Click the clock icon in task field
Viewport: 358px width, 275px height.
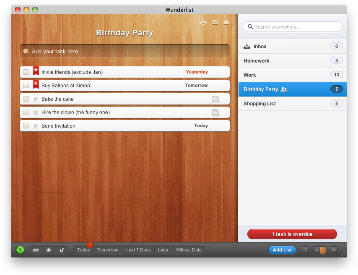click(26, 51)
